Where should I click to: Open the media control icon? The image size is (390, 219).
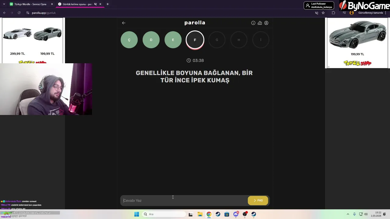point(344,13)
